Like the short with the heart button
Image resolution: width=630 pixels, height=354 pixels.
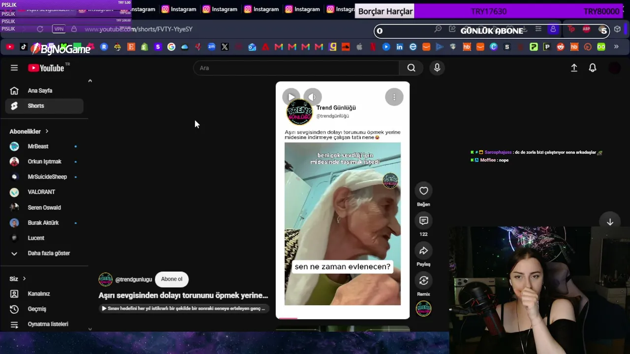(424, 191)
